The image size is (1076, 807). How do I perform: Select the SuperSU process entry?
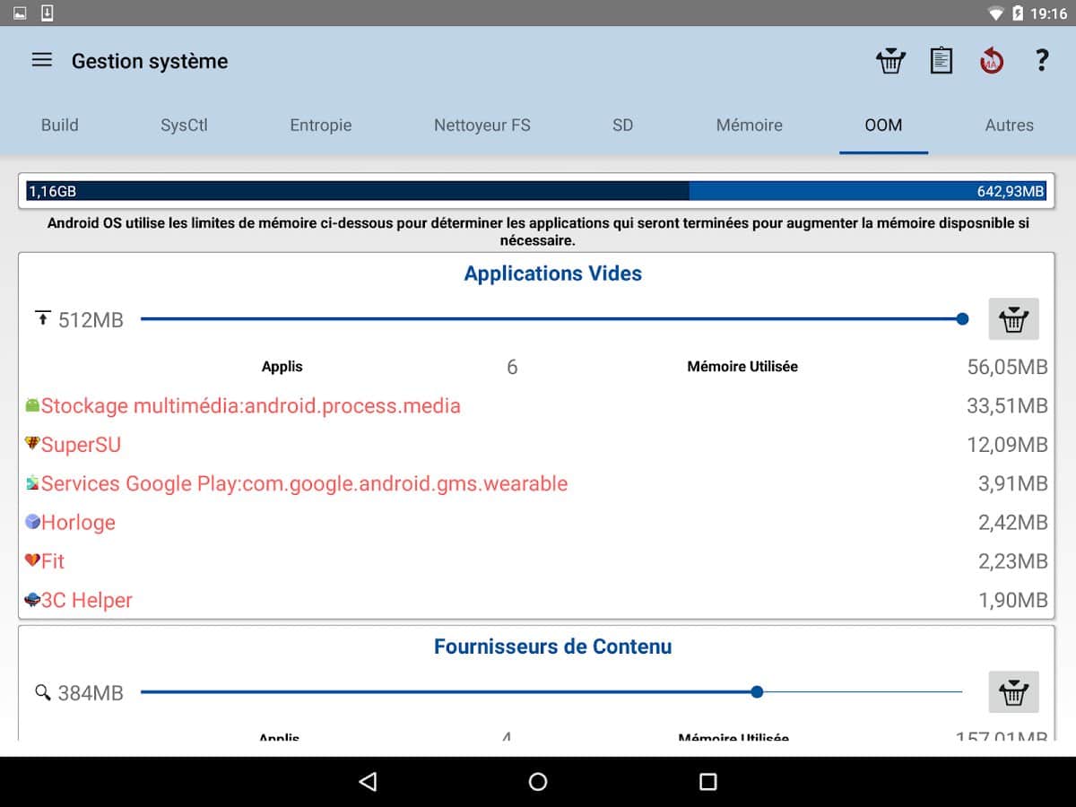81,445
